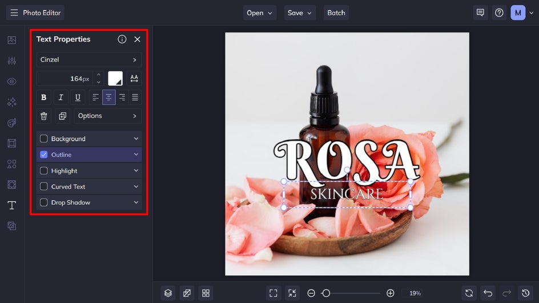
Task: Open the Image Manager sidebar icon
Action: pyautogui.click(x=11, y=40)
